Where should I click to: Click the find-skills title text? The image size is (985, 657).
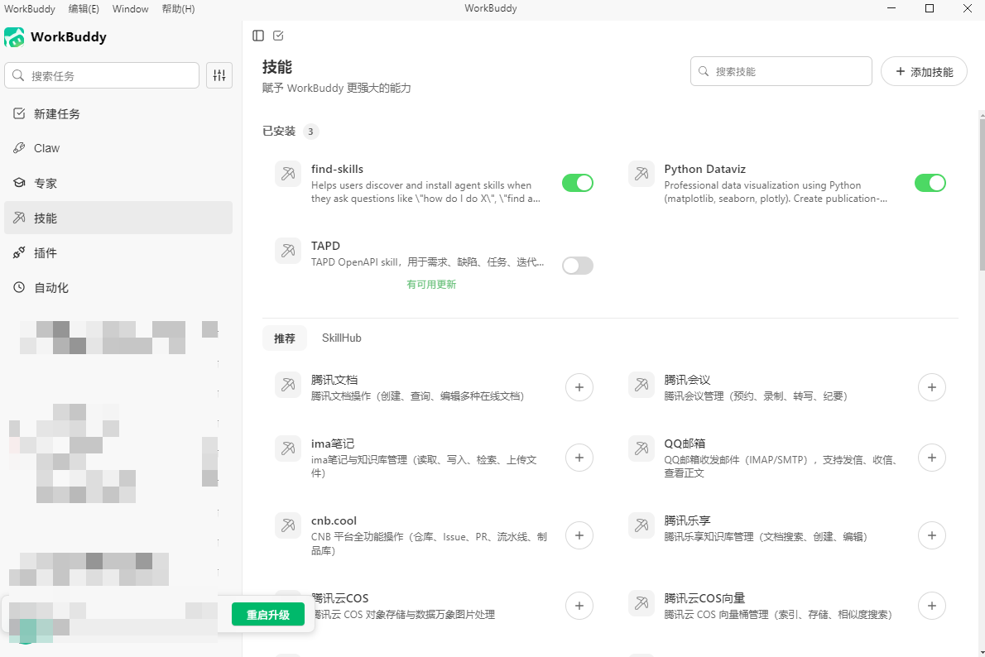point(338,169)
